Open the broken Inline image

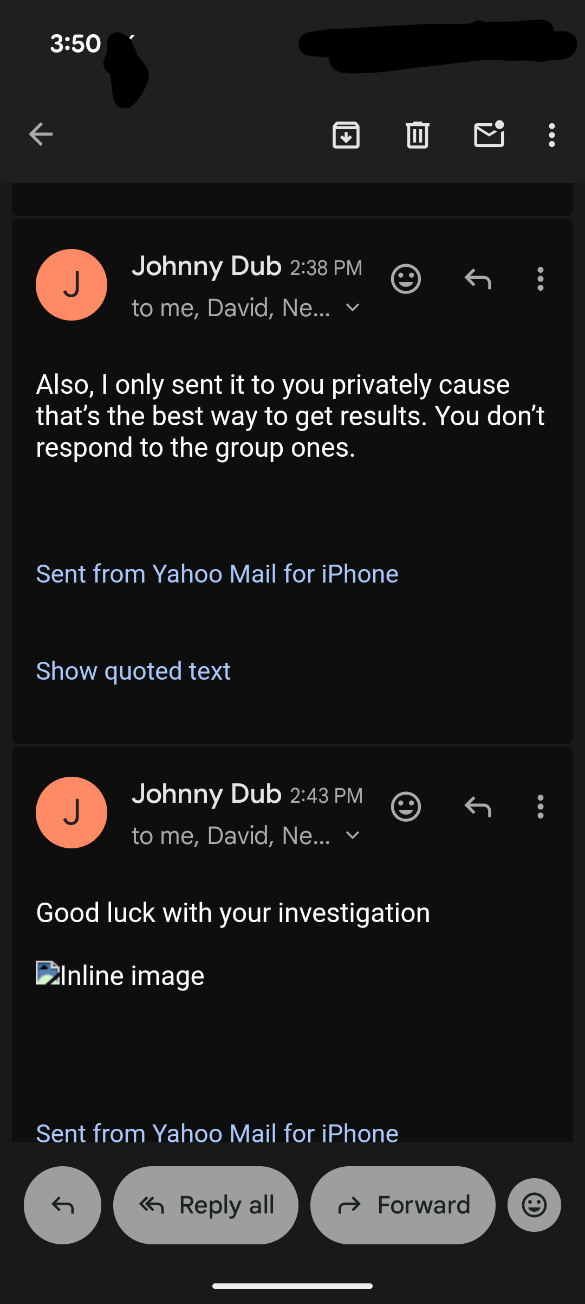[120, 975]
